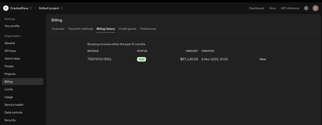Click the AMOUNT column header
Viewport: 322px width, 125px height.
tap(192, 51)
